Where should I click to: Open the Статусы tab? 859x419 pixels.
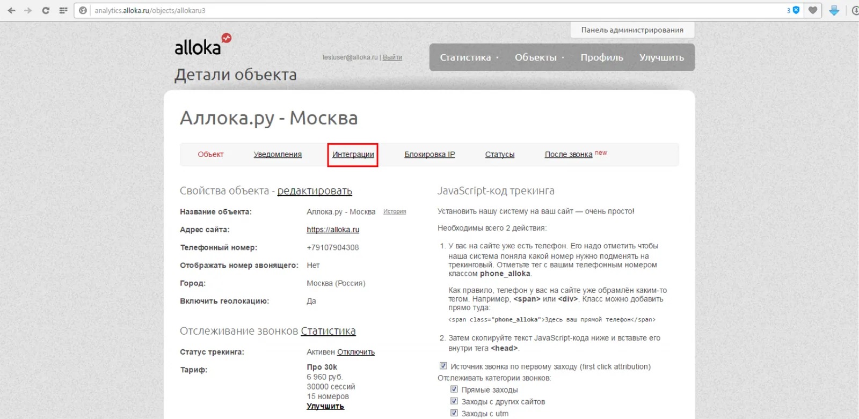pyautogui.click(x=500, y=155)
